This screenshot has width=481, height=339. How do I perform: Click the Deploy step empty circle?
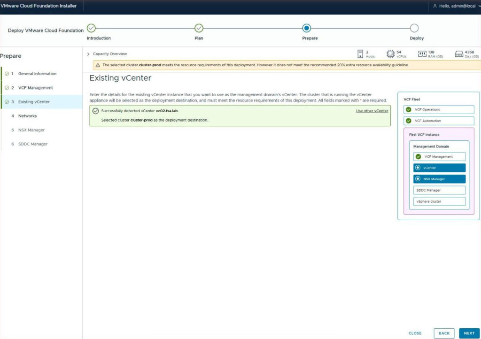pos(414,28)
